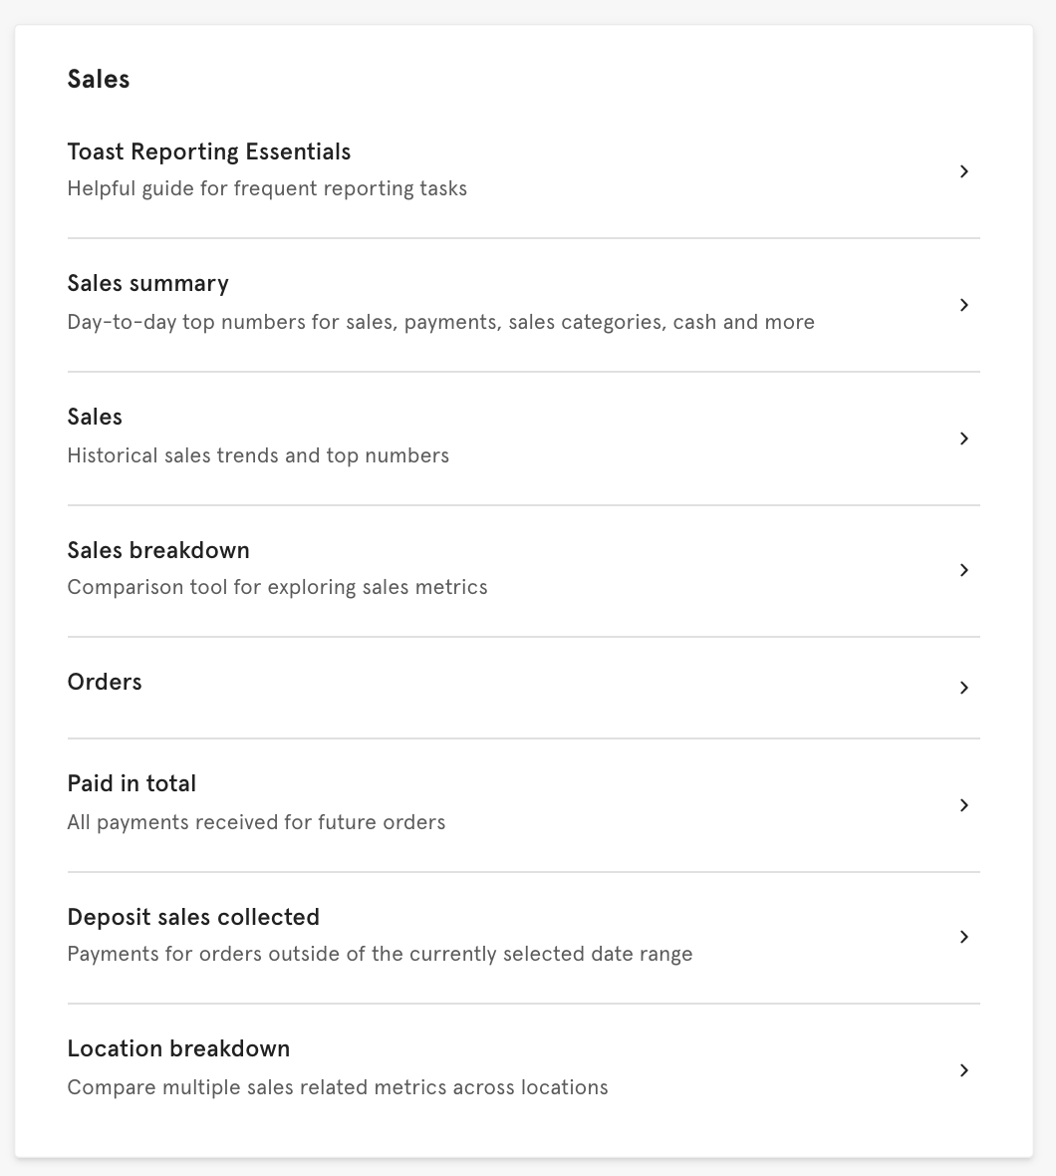Click the Orders row chevron arrow
The width and height of the screenshot is (1056, 1176).
[x=963, y=688]
